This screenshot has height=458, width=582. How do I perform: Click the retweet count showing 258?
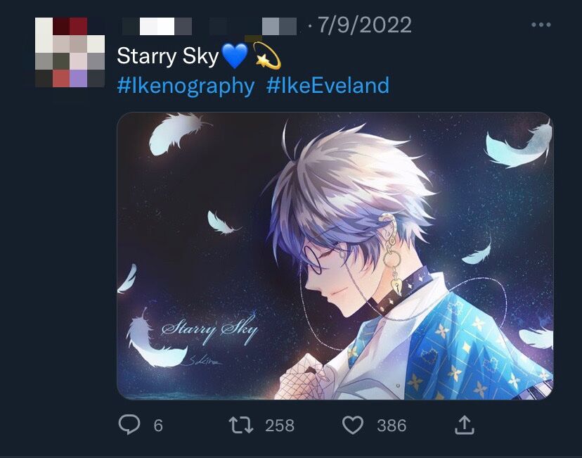(x=280, y=426)
